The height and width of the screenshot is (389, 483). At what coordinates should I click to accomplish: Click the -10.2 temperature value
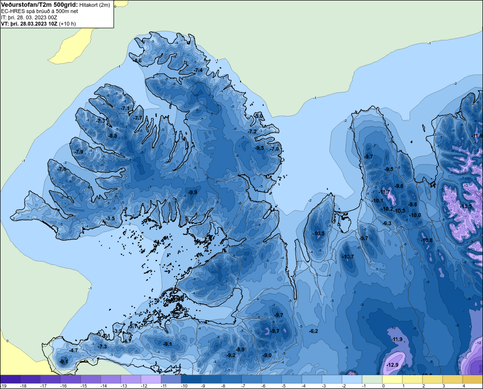pyautogui.click(x=388, y=209)
